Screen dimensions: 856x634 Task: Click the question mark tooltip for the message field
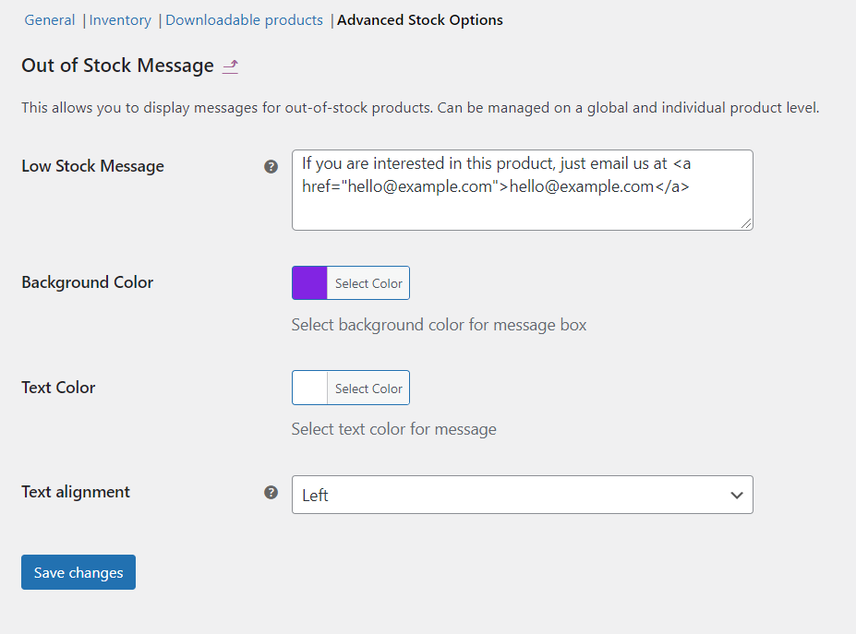coord(271,167)
